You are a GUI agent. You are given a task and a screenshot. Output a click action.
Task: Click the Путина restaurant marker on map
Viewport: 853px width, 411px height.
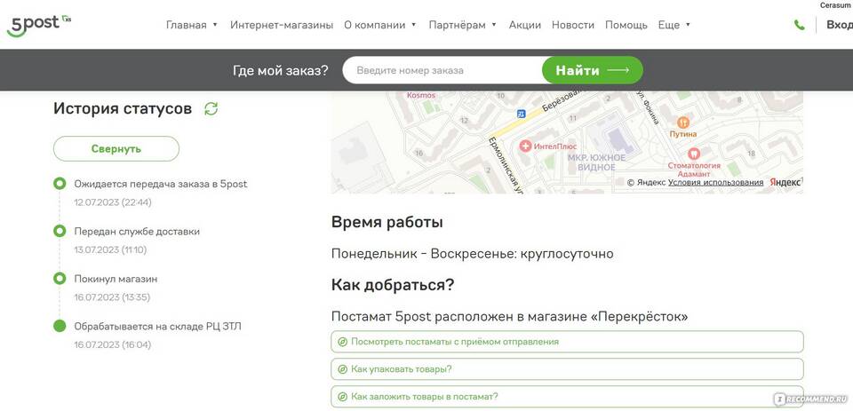(x=683, y=123)
